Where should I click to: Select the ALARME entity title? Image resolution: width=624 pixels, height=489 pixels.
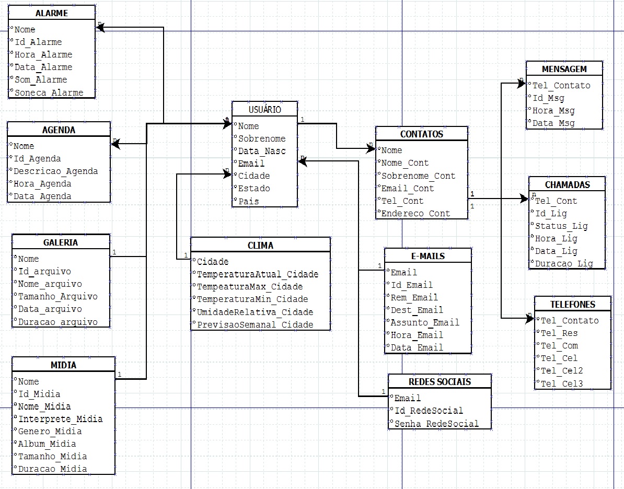tap(51, 14)
